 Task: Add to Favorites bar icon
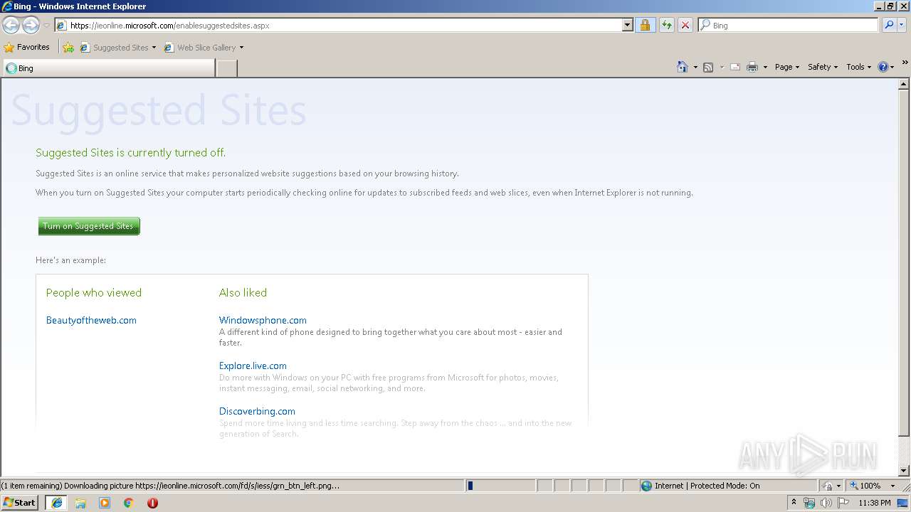click(x=68, y=48)
